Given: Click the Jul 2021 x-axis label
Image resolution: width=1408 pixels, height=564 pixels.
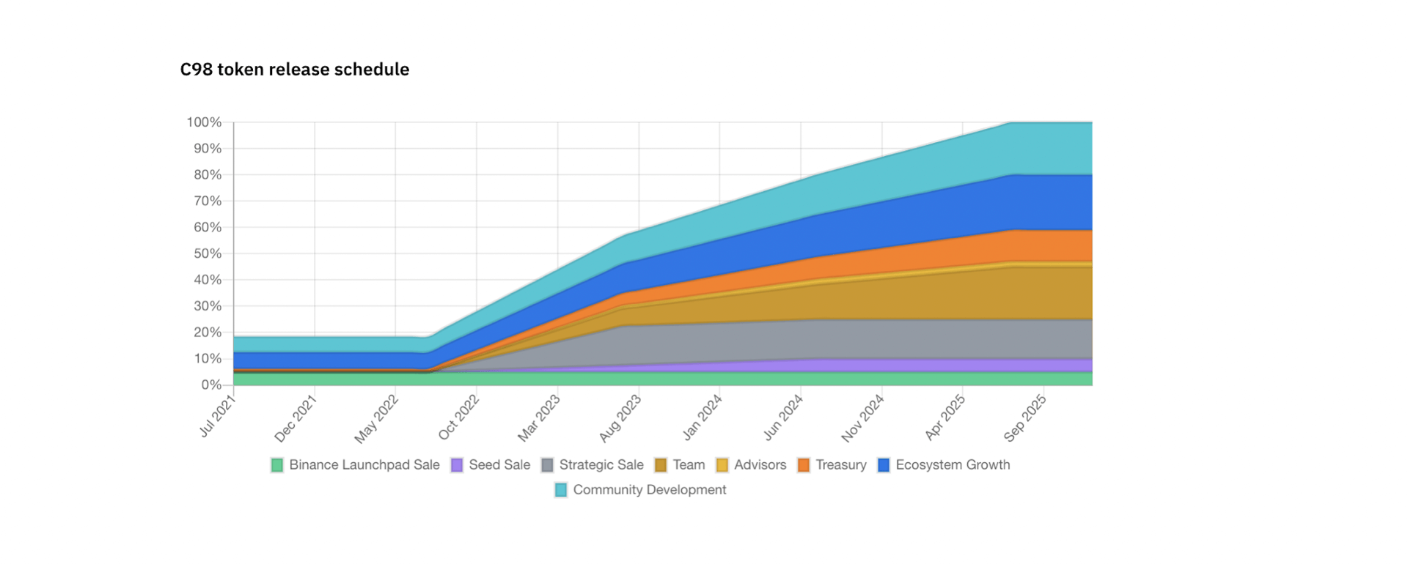Looking at the screenshot, I should (218, 415).
